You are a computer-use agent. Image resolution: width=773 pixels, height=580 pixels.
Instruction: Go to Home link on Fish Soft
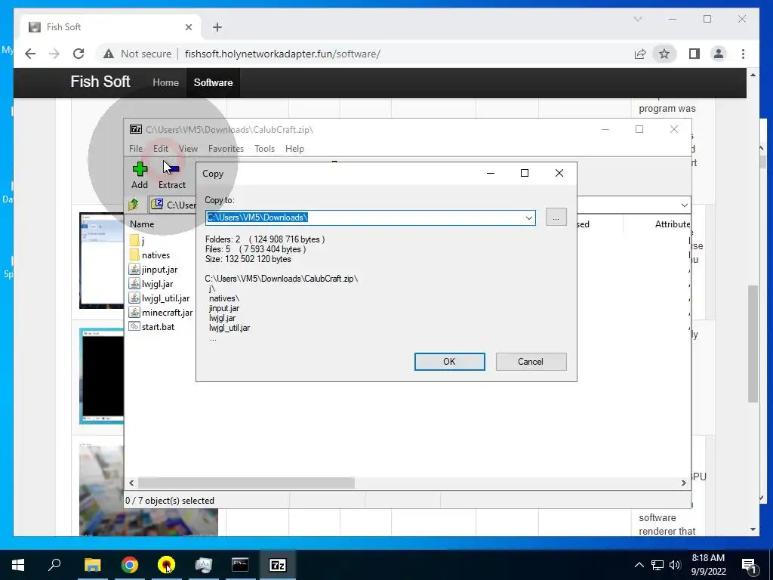coord(165,82)
